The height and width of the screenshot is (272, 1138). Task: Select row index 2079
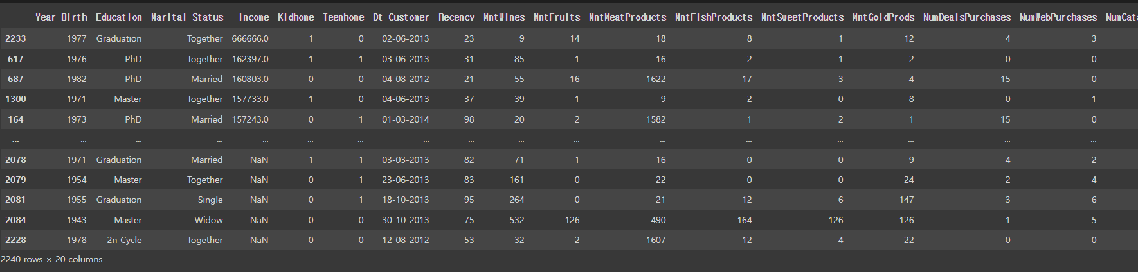pos(15,180)
